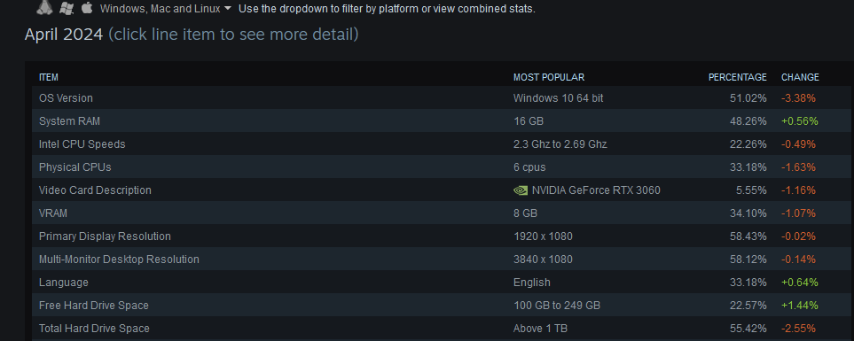The height and width of the screenshot is (341, 854).
Task: Click the Linux penguin platform icon
Action: pyautogui.click(x=45, y=7)
